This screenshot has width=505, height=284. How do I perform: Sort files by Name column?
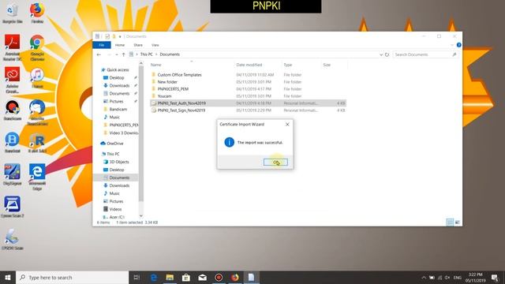(x=155, y=65)
